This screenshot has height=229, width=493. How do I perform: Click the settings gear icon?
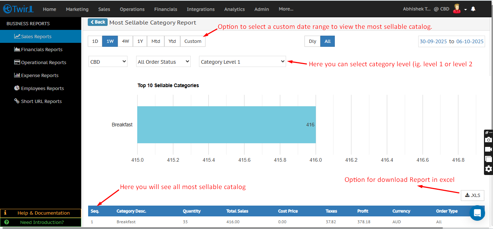click(488, 169)
